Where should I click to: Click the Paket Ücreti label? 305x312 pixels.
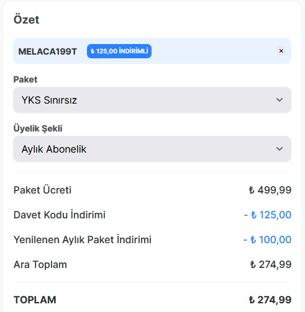(x=42, y=190)
